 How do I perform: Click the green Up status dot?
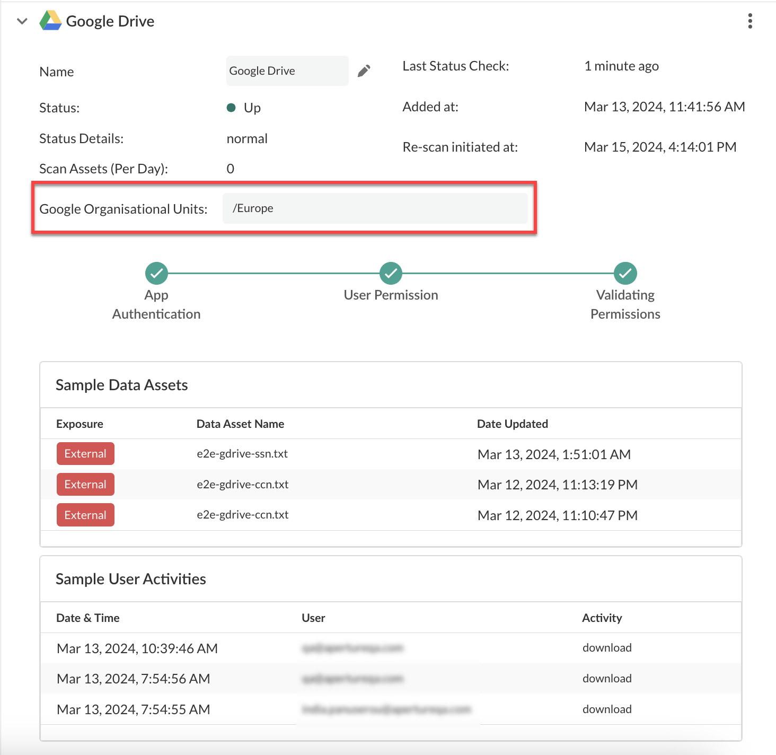pos(231,108)
